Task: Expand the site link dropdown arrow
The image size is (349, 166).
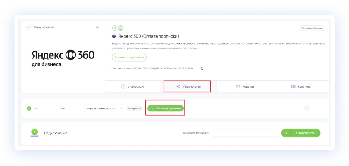Action: pyautogui.click(x=121, y=108)
